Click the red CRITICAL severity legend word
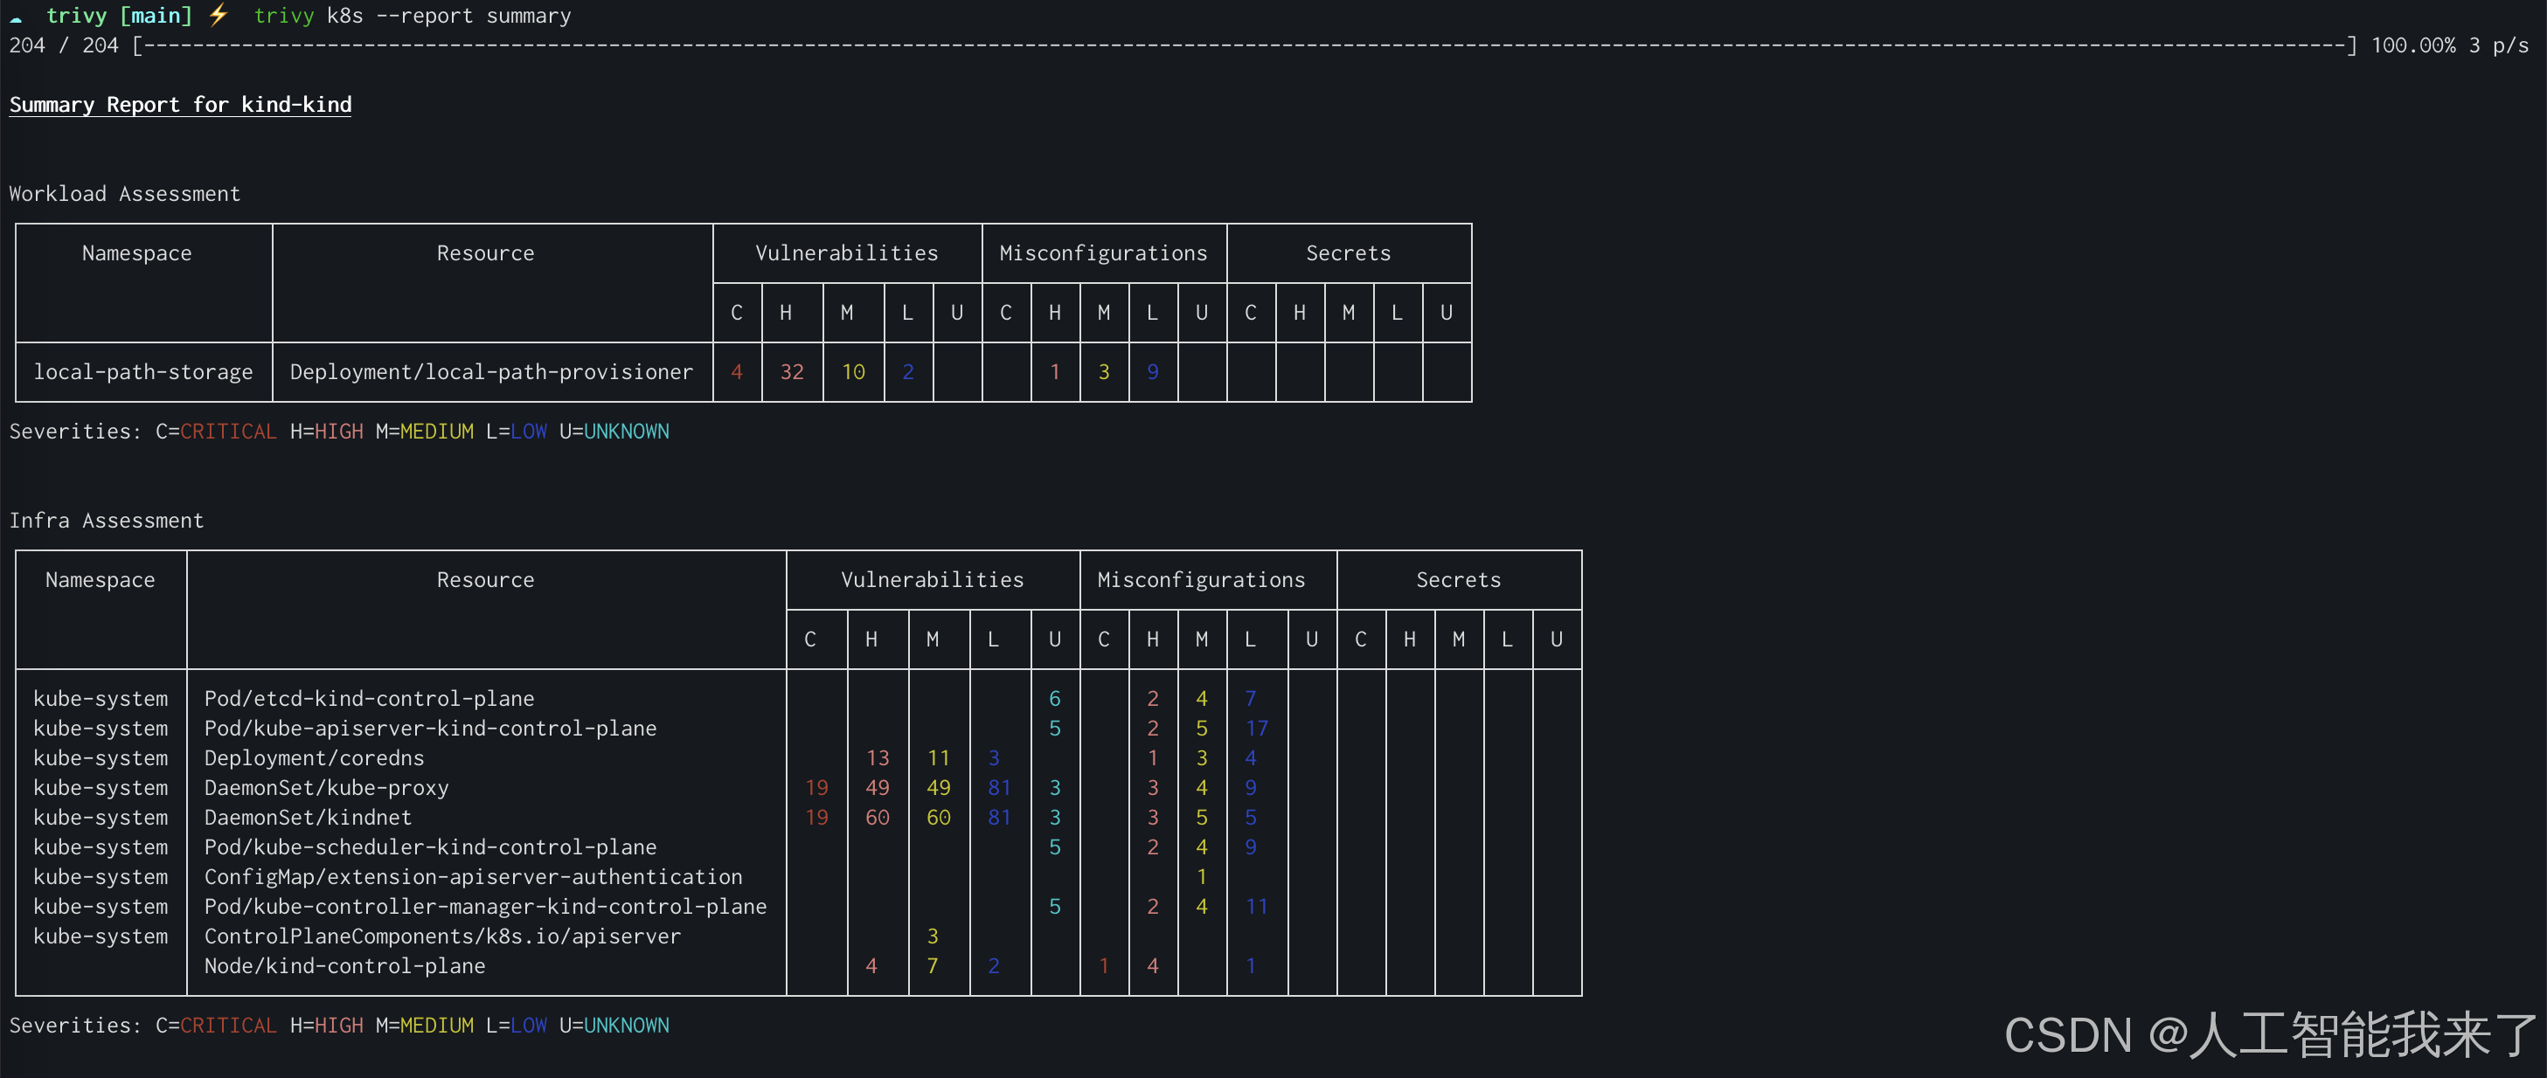2547x1078 pixels. (x=227, y=432)
